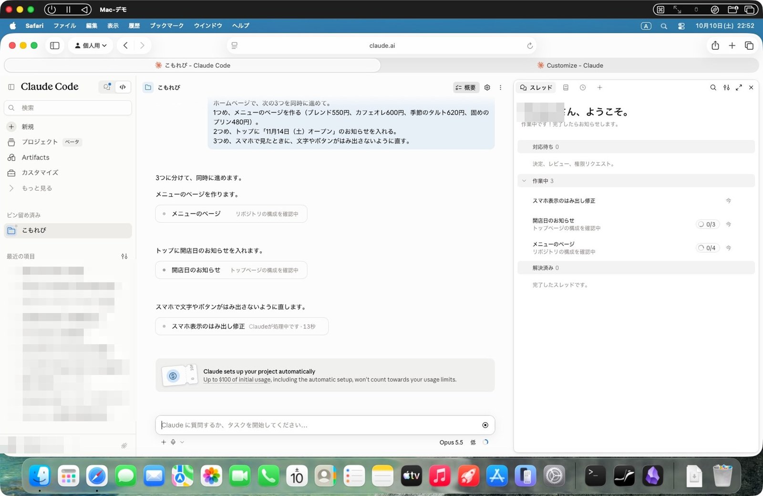Click the 検索 search field in sidebar
The height and width of the screenshot is (496, 763).
(68, 108)
